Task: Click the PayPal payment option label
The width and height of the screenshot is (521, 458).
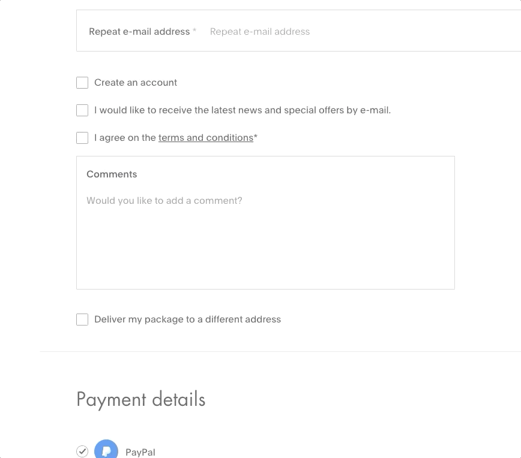Action: (x=140, y=452)
